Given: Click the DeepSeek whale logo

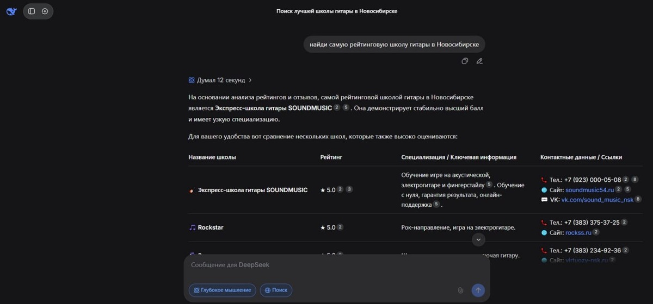Looking at the screenshot, I should 11,11.
